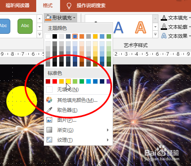191x166 pixels.
Task: Select red standard color
Action: pos(55,81)
